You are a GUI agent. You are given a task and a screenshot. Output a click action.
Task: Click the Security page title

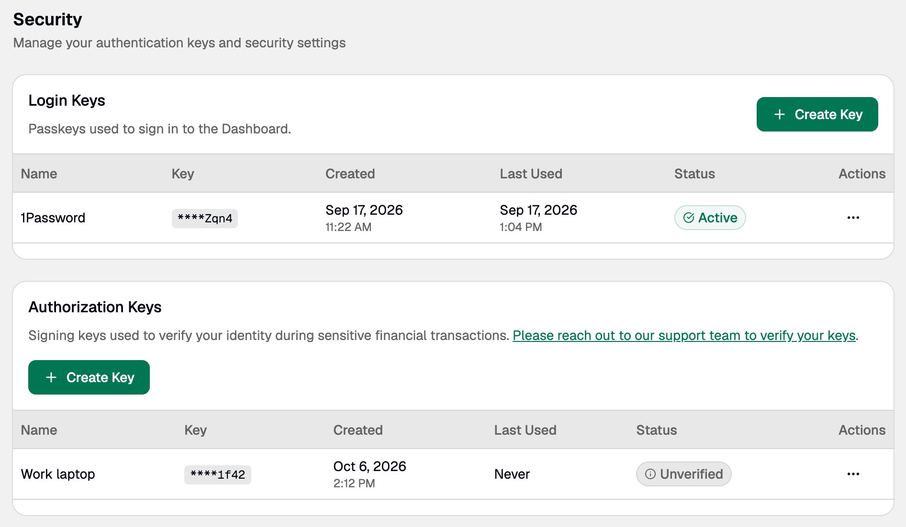47,19
